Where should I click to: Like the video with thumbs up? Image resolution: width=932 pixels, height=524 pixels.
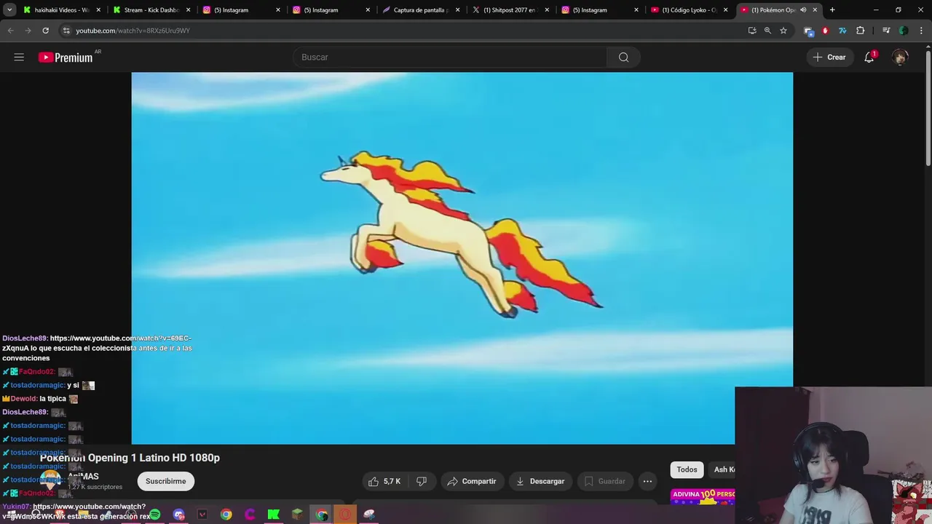(384, 481)
